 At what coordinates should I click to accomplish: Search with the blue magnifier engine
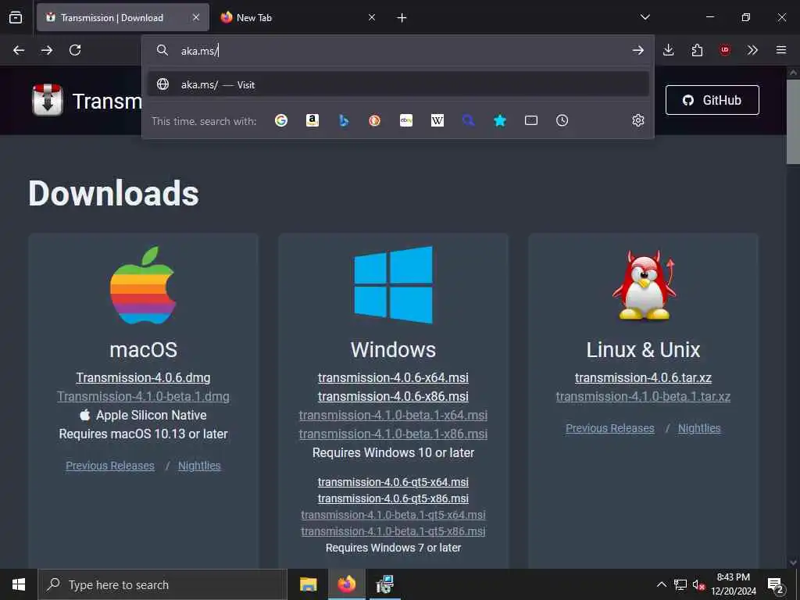coord(469,120)
